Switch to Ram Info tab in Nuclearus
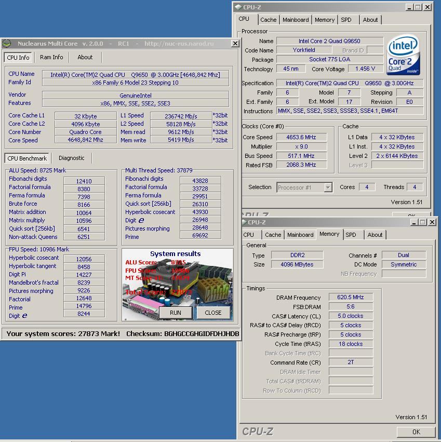The image size is (441, 442). click(51, 57)
